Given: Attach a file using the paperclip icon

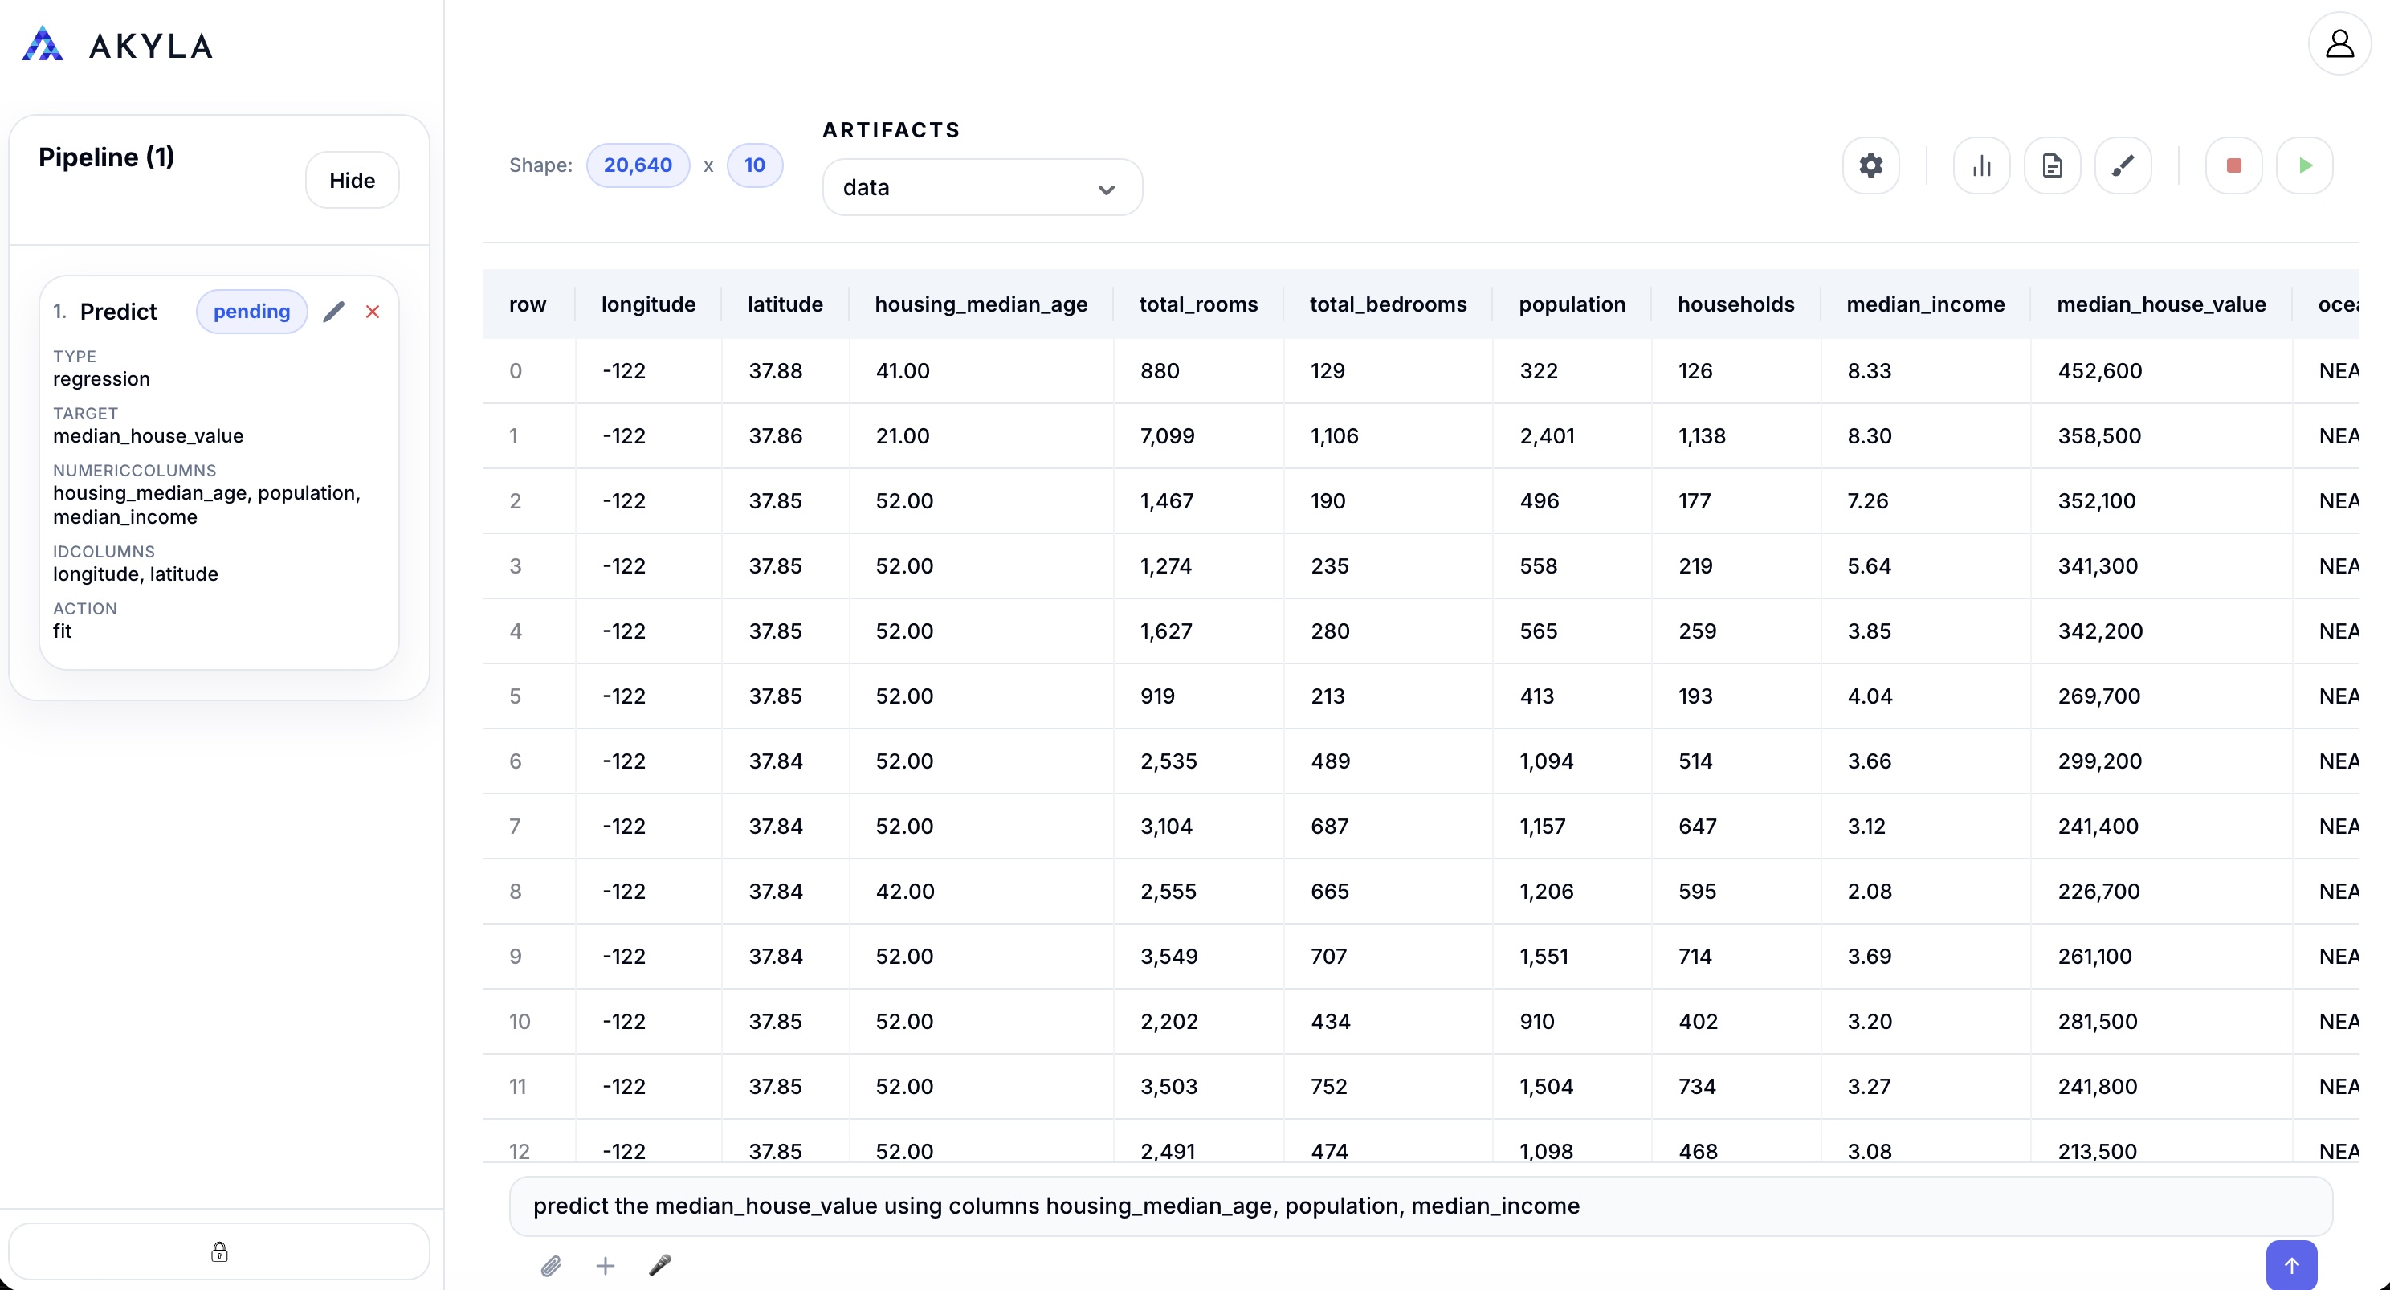Looking at the screenshot, I should pos(551,1265).
